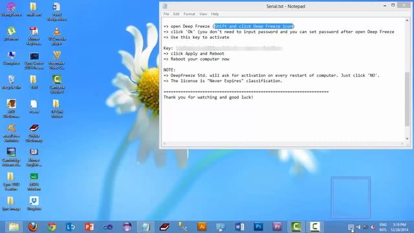This screenshot has height=233, width=414.
Task: Click Notepad's horizontal scrollbar left arrow
Action: click(x=164, y=144)
